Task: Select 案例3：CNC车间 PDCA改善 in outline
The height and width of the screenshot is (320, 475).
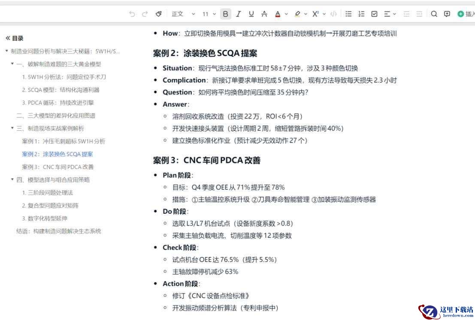Action: pyautogui.click(x=58, y=167)
